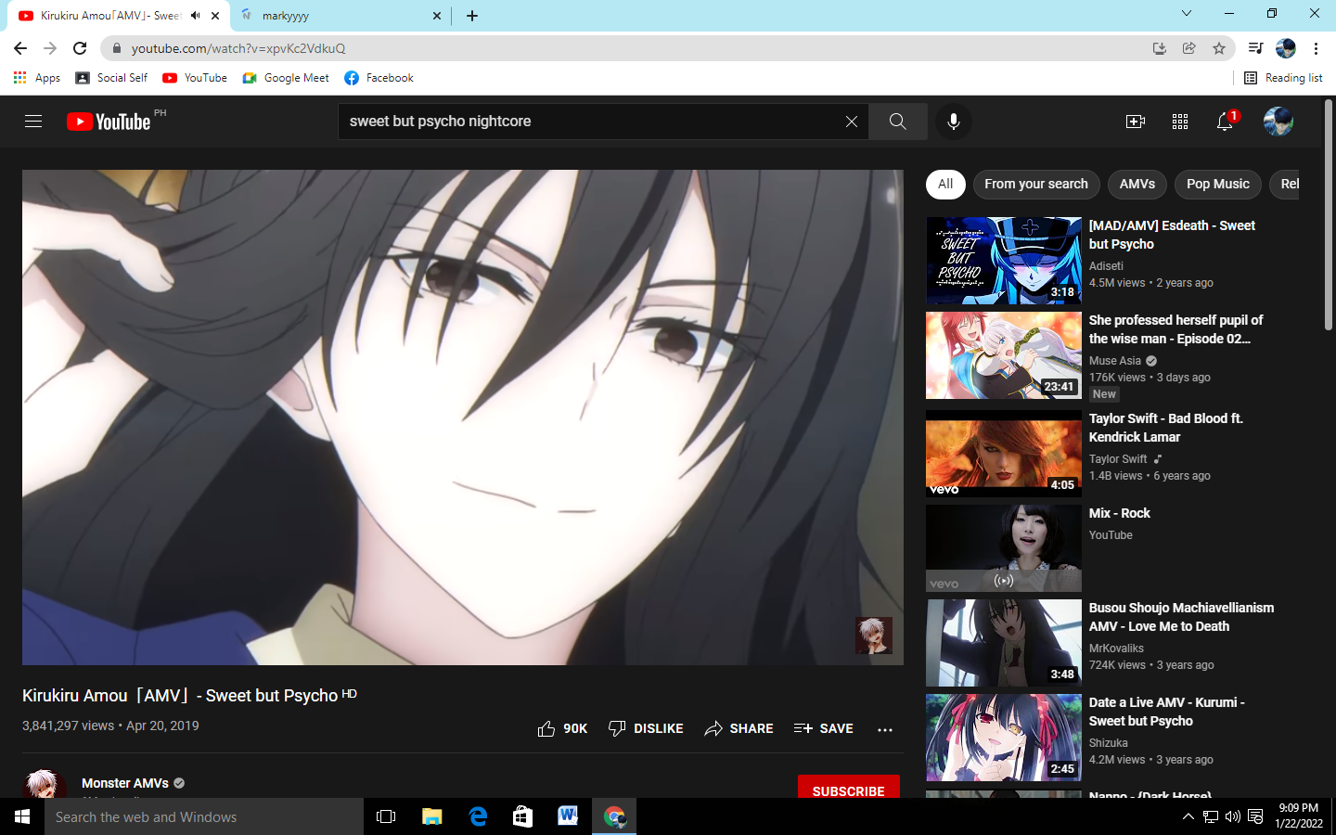Open the Esdeath Sweet but Psycho thumbnail
This screenshot has height=835, width=1336.
pos(1004,261)
